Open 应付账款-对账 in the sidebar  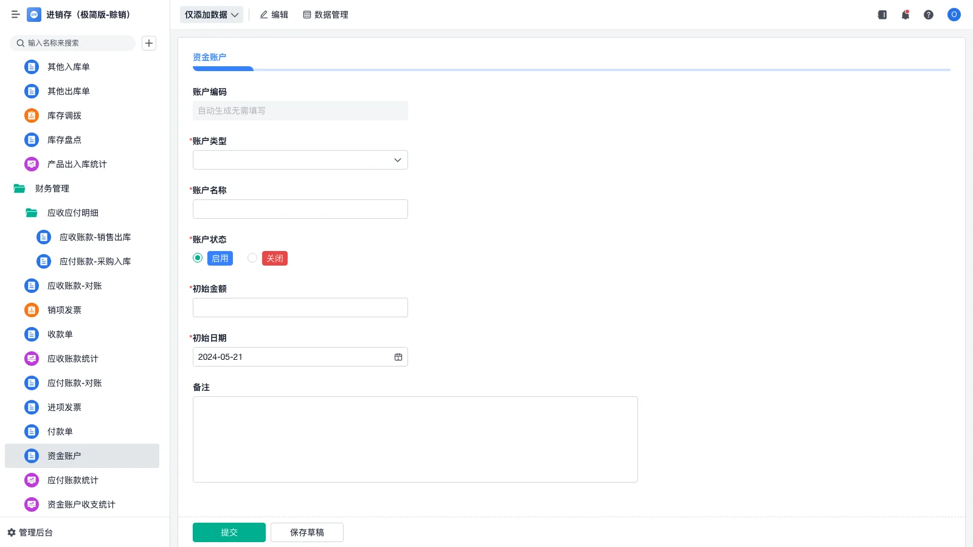pyautogui.click(x=82, y=383)
